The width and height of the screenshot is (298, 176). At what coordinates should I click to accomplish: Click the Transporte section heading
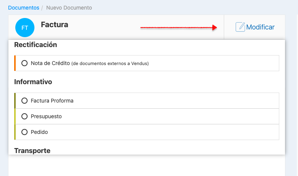pyautogui.click(x=32, y=151)
